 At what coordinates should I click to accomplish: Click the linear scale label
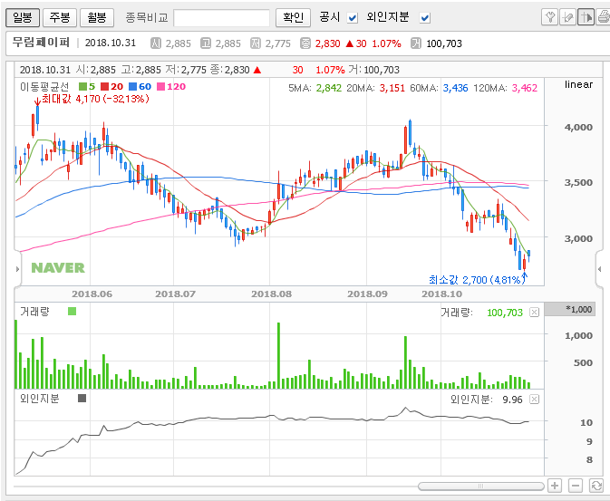(x=578, y=84)
